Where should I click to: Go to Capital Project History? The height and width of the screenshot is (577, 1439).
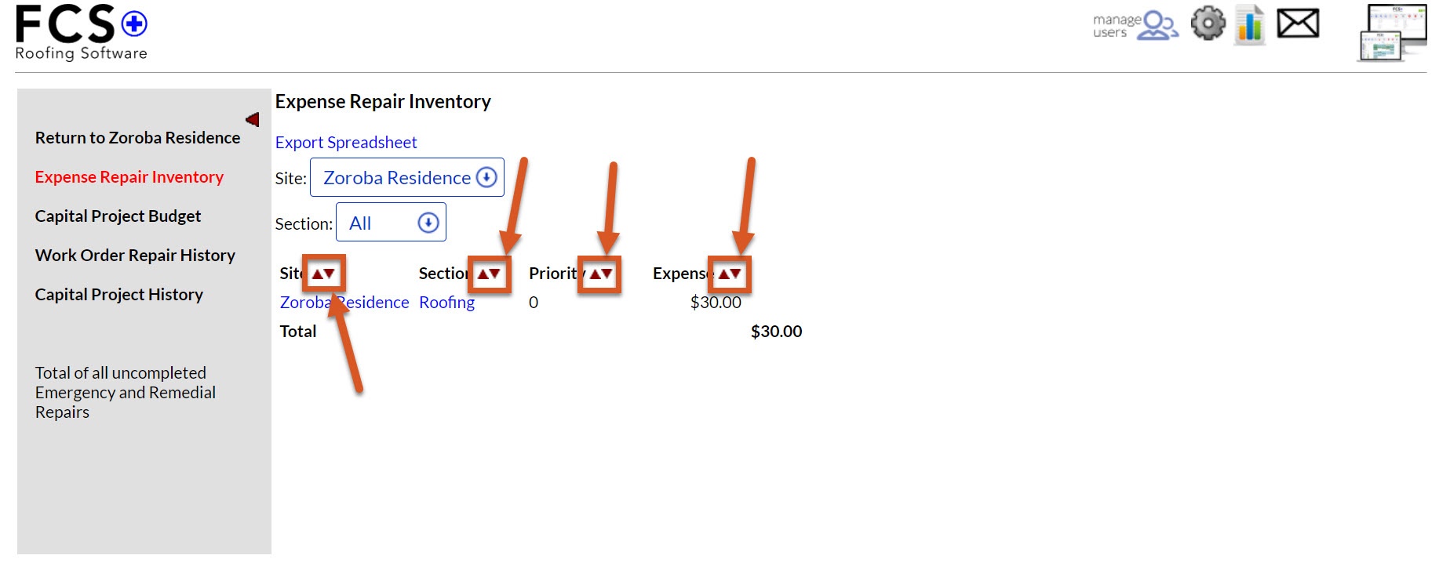click(119, 294)
